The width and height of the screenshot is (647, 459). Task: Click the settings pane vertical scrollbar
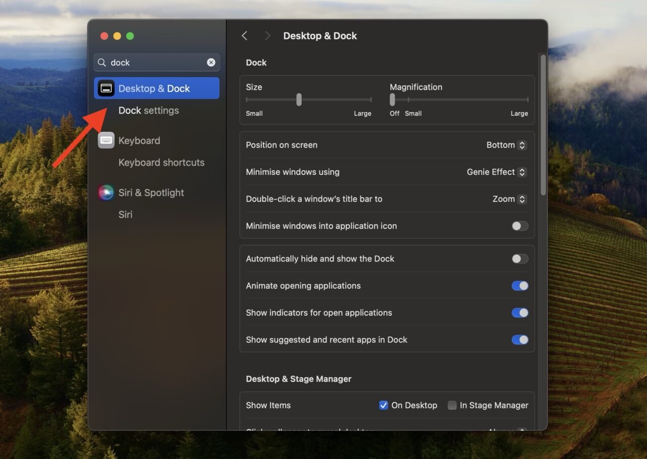[x=543, y=125]
